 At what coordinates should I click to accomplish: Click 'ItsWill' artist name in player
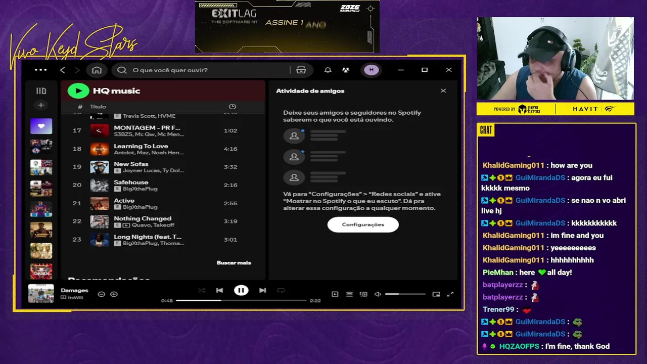click(75, 298)
